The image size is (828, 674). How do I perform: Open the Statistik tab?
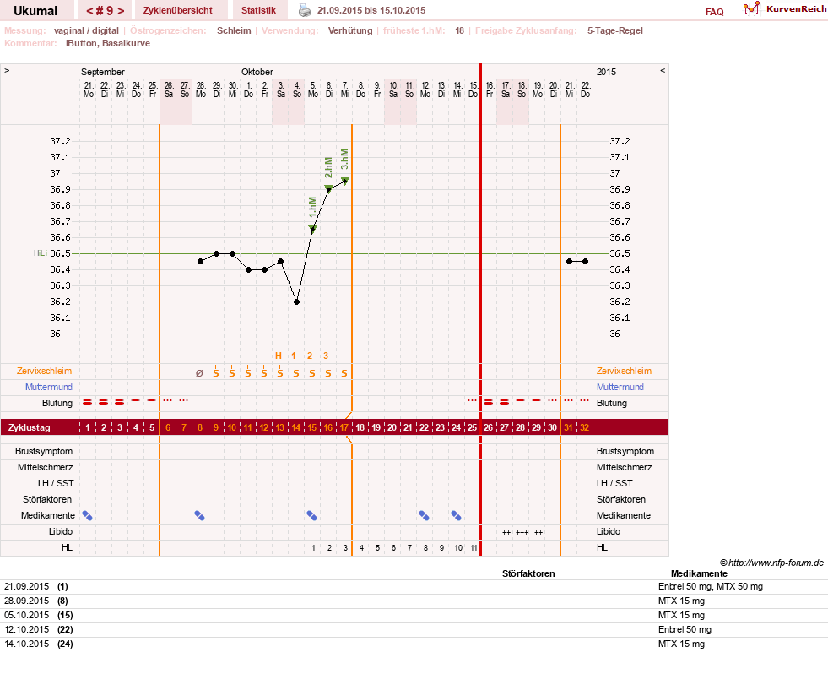point(259,11)
